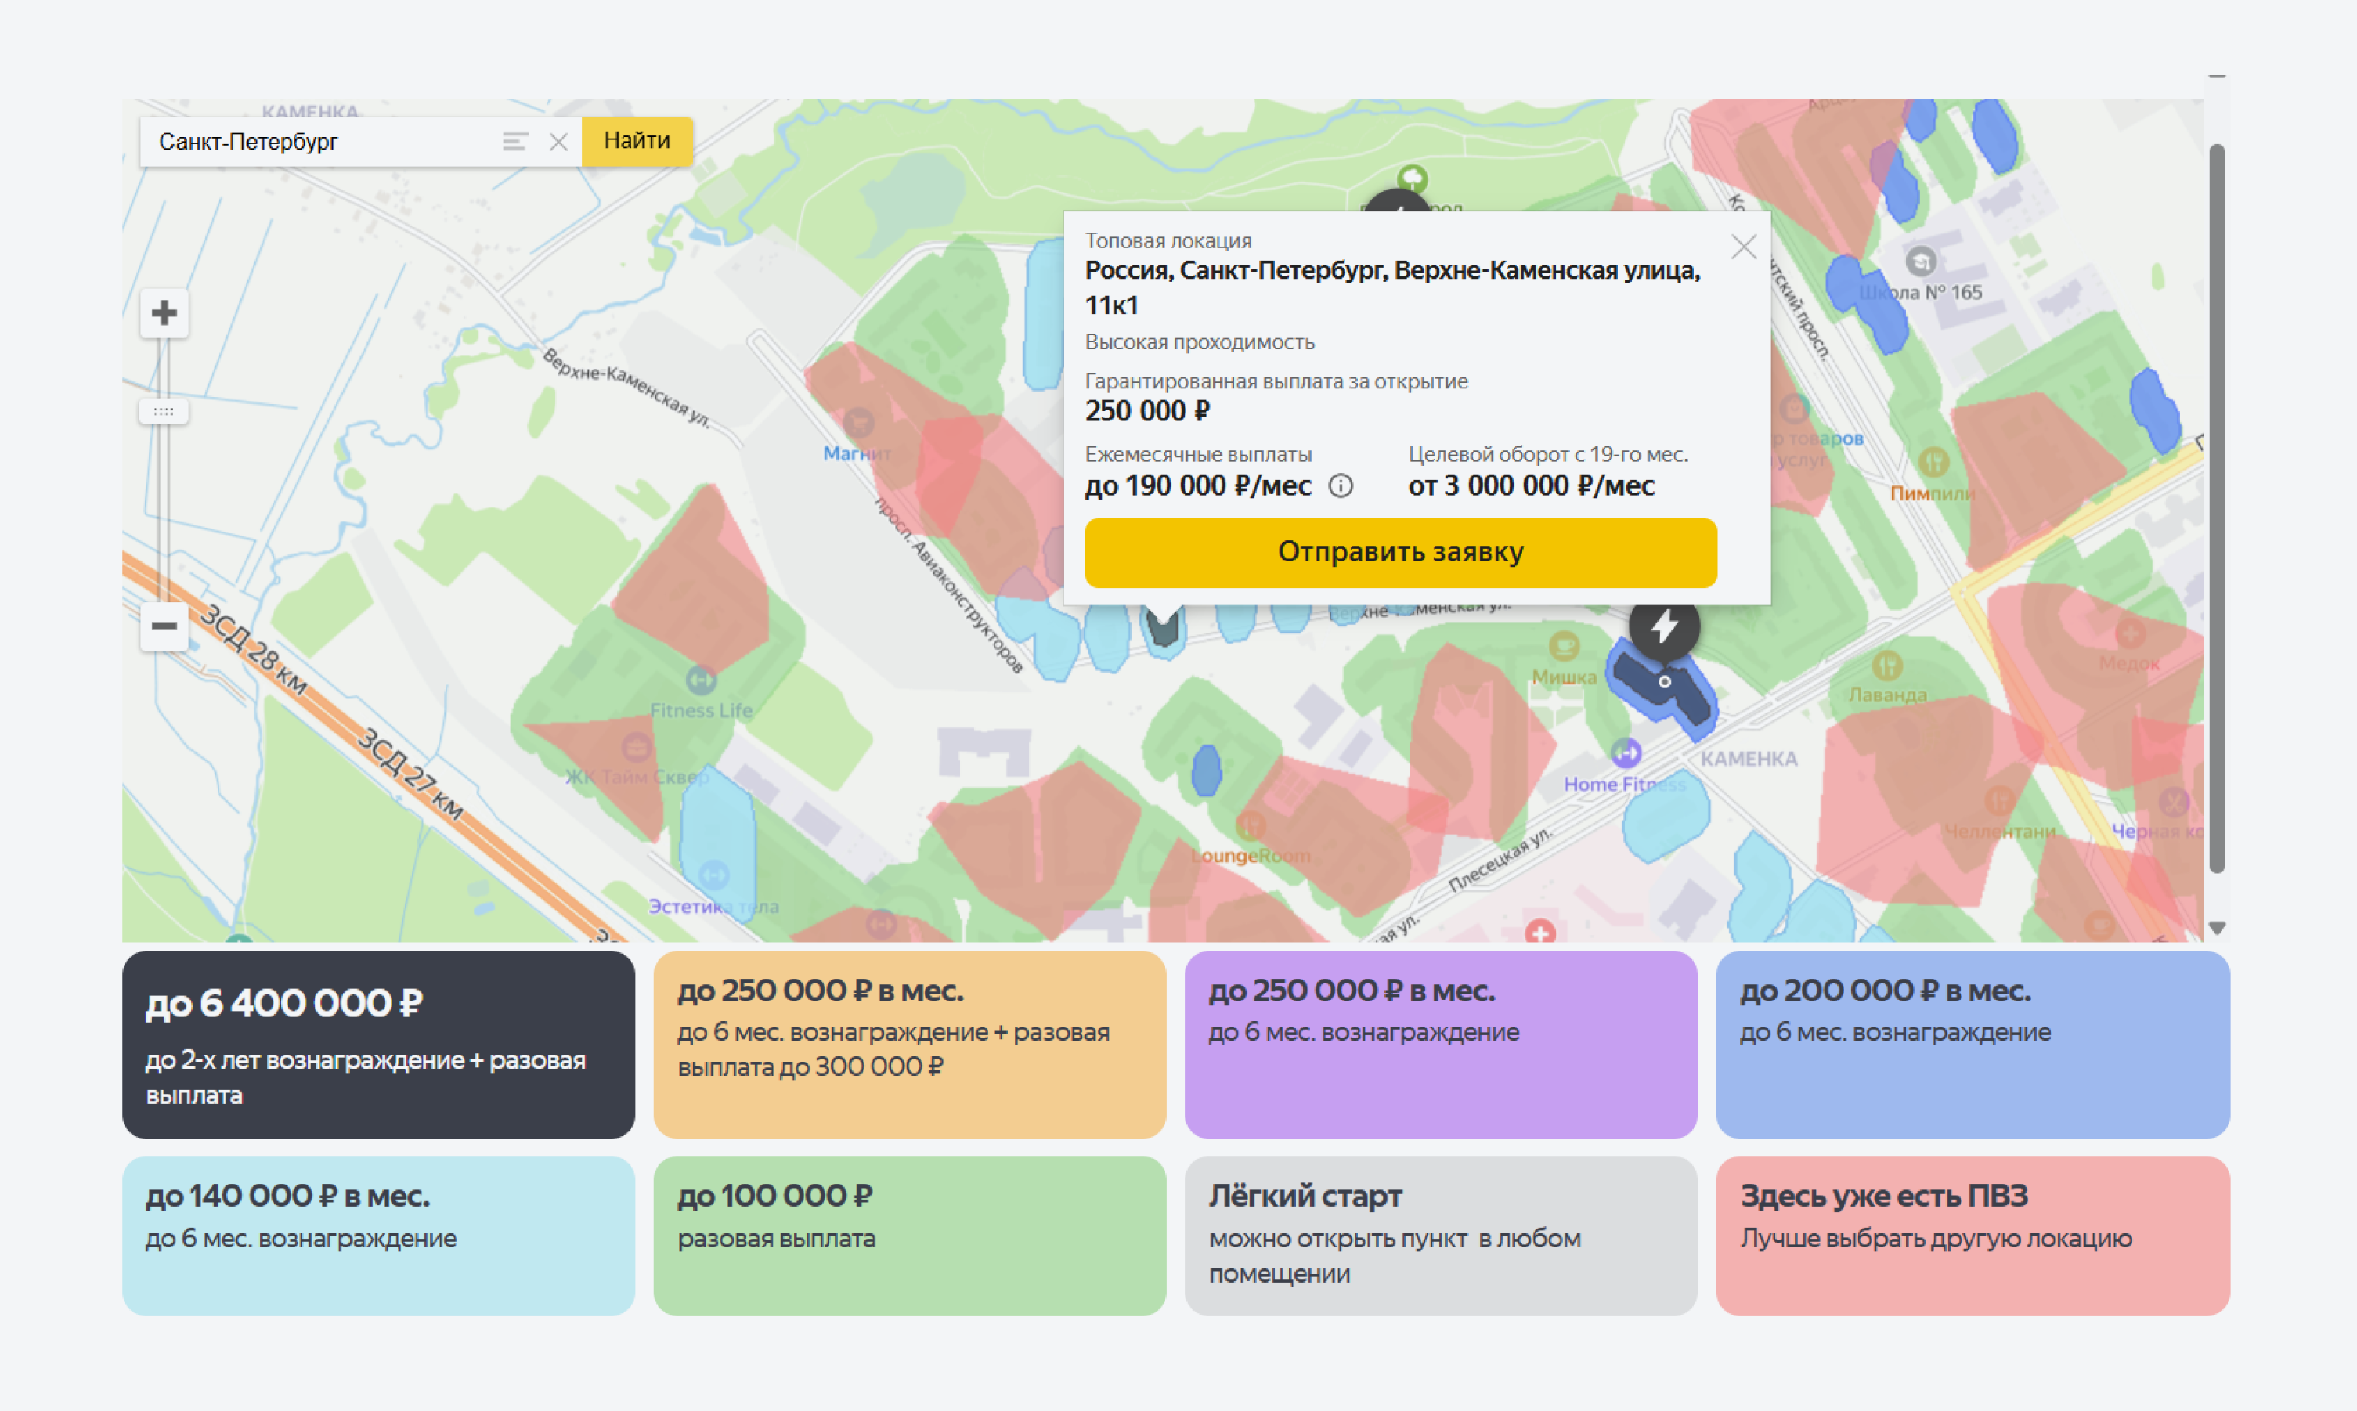Click the map zoom slider handle
Image resolution: width=2357 pixels, height=1411 pixels.
coord(164,412)
